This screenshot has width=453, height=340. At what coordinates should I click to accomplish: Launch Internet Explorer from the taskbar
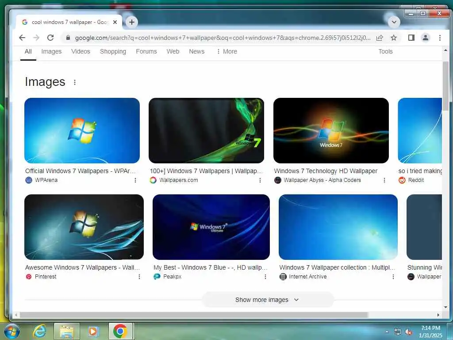[x=39, y=331]
